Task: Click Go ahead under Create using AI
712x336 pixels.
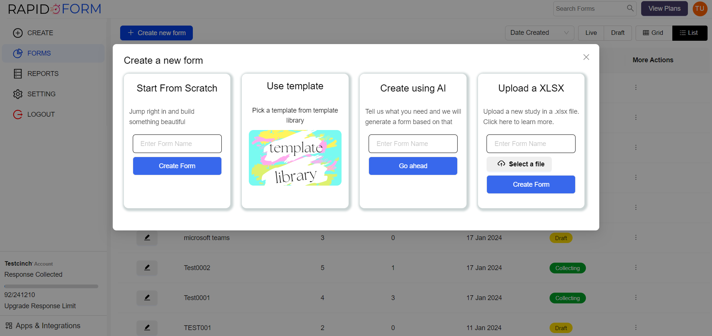Action: 413,166
